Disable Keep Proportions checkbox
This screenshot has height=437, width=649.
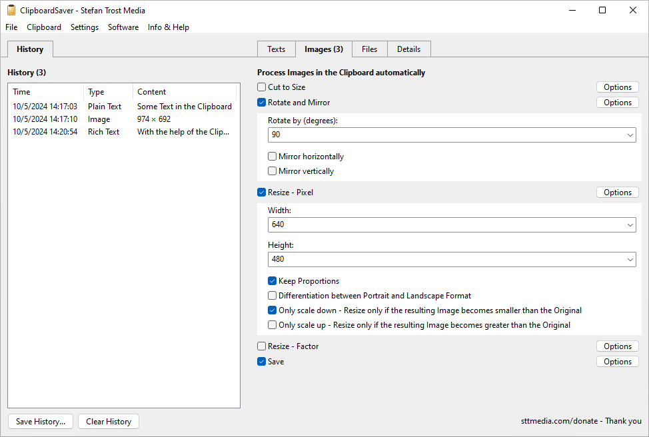(273, 281)
